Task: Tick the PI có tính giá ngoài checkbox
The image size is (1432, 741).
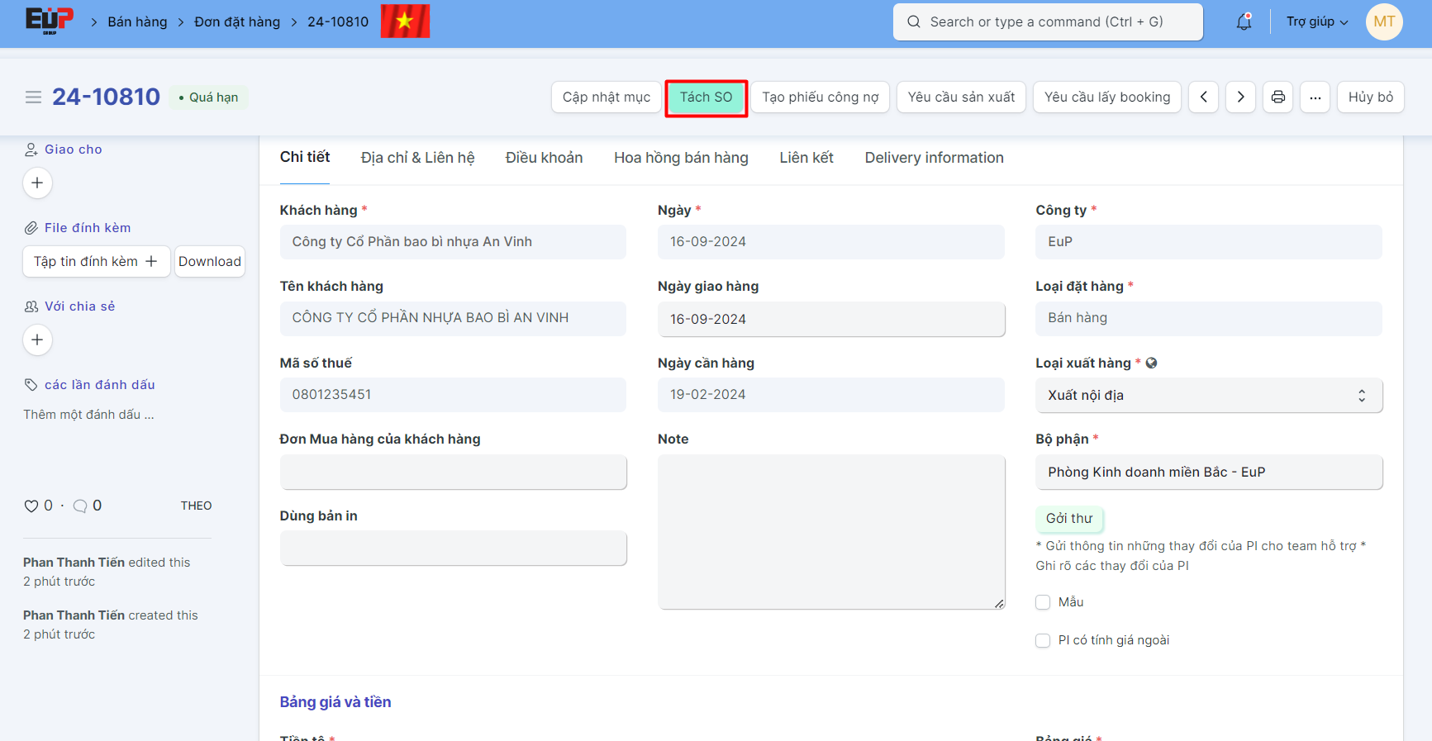Action: pyautogui.click(x=1043, y=640)
